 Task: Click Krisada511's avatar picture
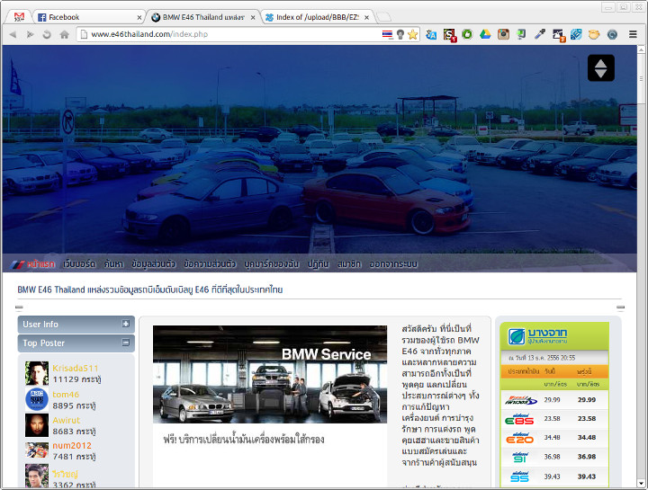[x=37, y=373]
